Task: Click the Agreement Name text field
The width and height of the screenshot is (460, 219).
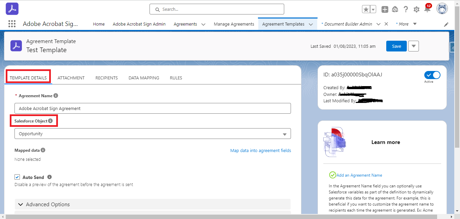Action: pos(153,108)
